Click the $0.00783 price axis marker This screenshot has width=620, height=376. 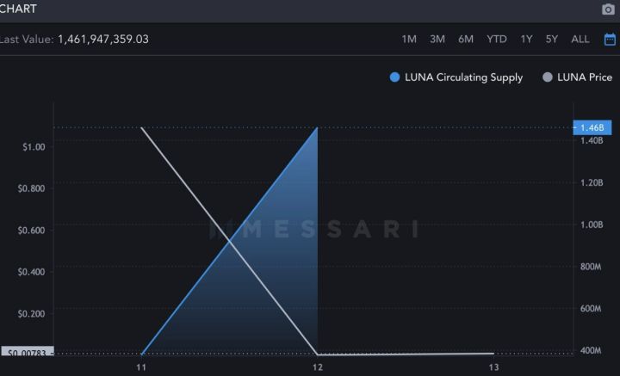coord(28,353)
